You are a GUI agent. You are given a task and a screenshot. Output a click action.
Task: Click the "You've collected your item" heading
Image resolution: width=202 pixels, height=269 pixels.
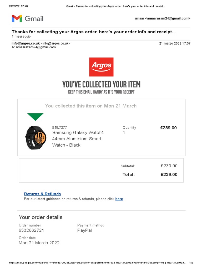[101, 84]
